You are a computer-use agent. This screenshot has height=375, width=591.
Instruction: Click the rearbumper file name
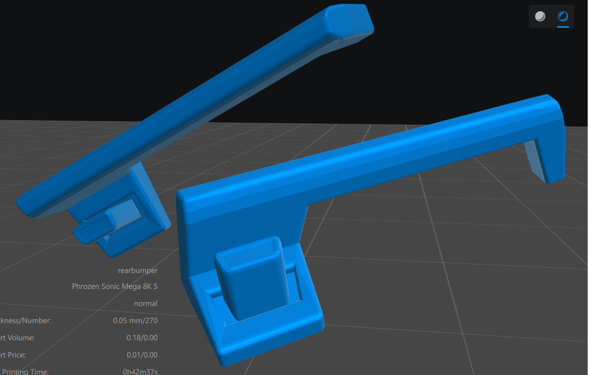pyautogui.click(x=138, y=270)
